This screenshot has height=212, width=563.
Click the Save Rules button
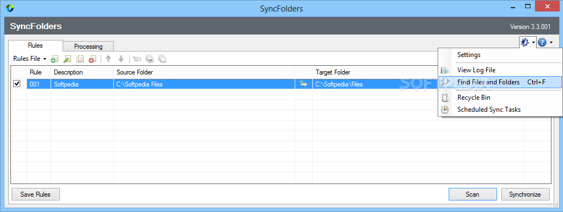(x=36, y=194)
